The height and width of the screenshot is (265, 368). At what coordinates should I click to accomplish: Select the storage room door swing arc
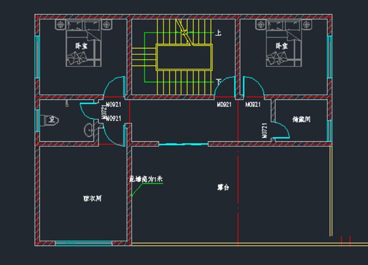pyautogui.click(x=280, y=131)
